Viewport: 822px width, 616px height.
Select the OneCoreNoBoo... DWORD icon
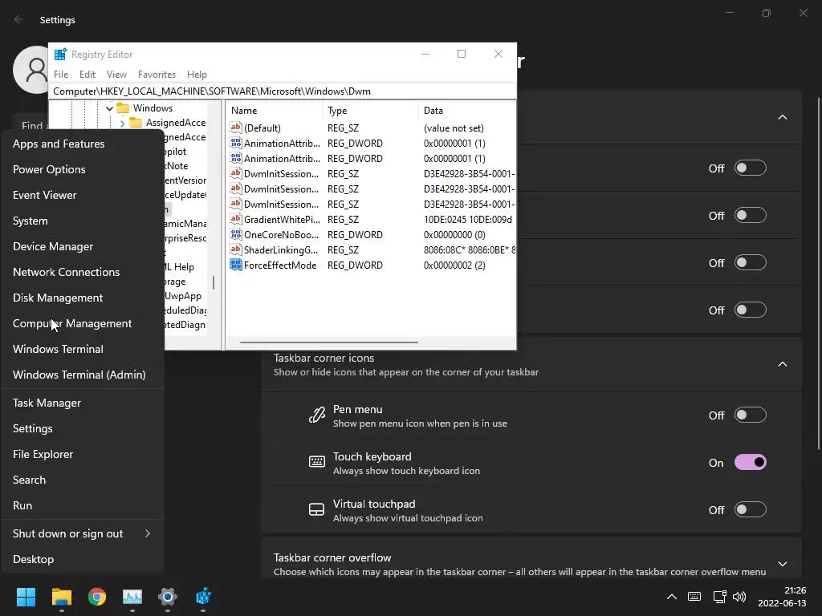(x=236, y=235)
